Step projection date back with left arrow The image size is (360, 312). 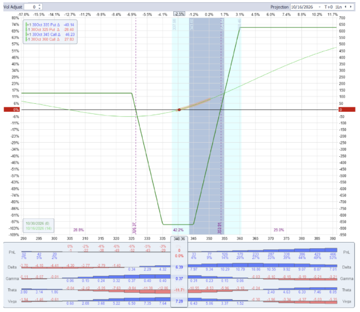point(345,7)
